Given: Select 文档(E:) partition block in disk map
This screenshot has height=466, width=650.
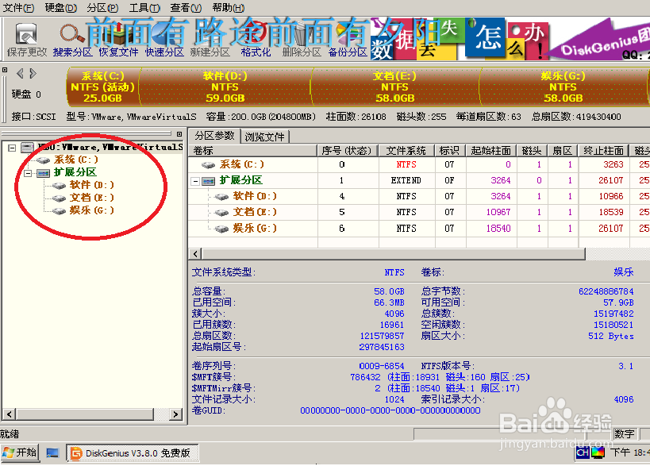Looking at the screenshot, I should click(x=394, y=87).
